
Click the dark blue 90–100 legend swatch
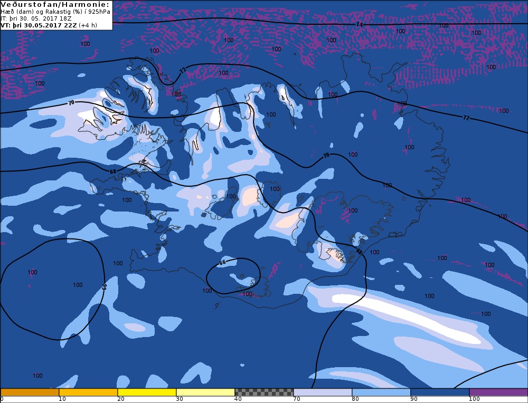point(440,392)
